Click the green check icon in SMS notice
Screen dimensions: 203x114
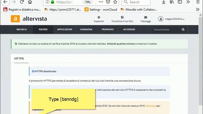[x=16, y=44]
